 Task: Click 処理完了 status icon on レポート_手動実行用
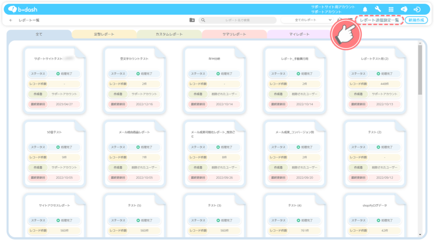point(298,74)
